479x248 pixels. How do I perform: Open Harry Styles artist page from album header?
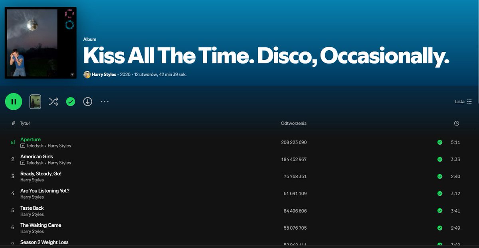104,75
